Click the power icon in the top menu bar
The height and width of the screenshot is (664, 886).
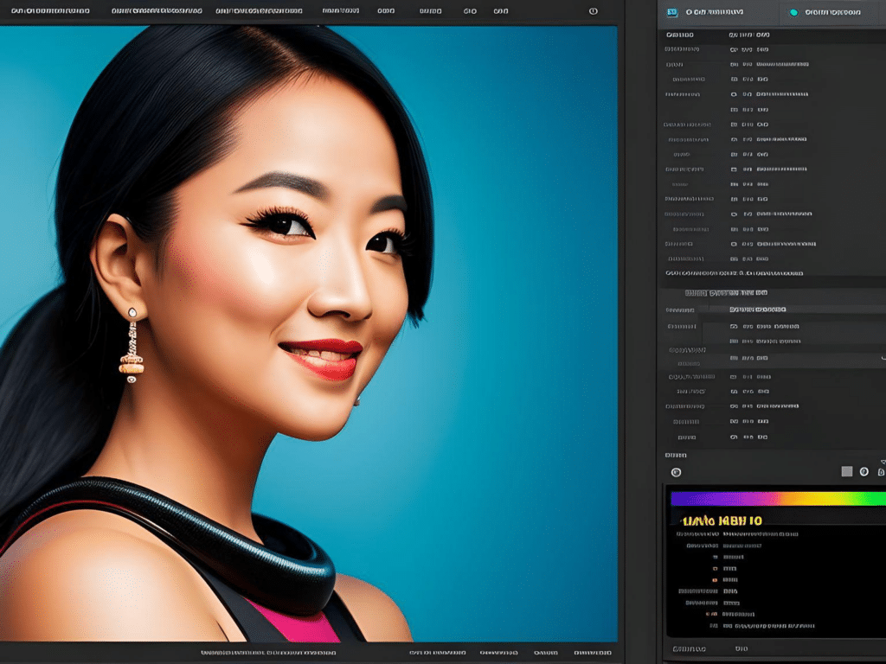coord(593,11)
